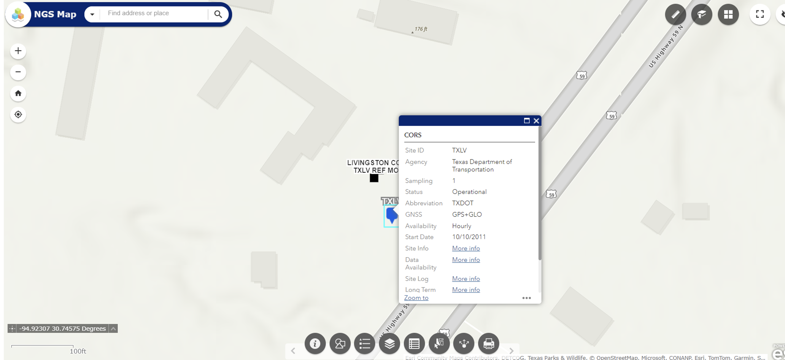Open the Attribute Table widget
785x360 pixels.
point(414,344)
